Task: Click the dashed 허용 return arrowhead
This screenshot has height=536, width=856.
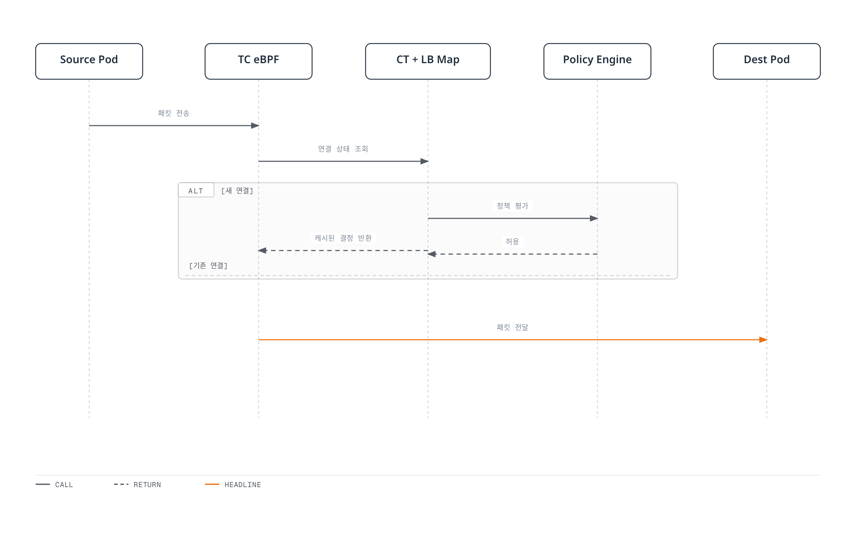Action: pyautogui.click(x=432, y=254)
